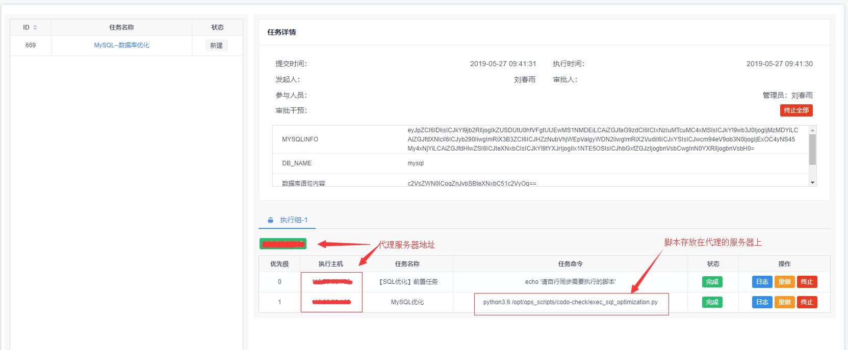848x350 pixels.
Task: Click the 新建 status tag for task 669
Action: [217, 45]
